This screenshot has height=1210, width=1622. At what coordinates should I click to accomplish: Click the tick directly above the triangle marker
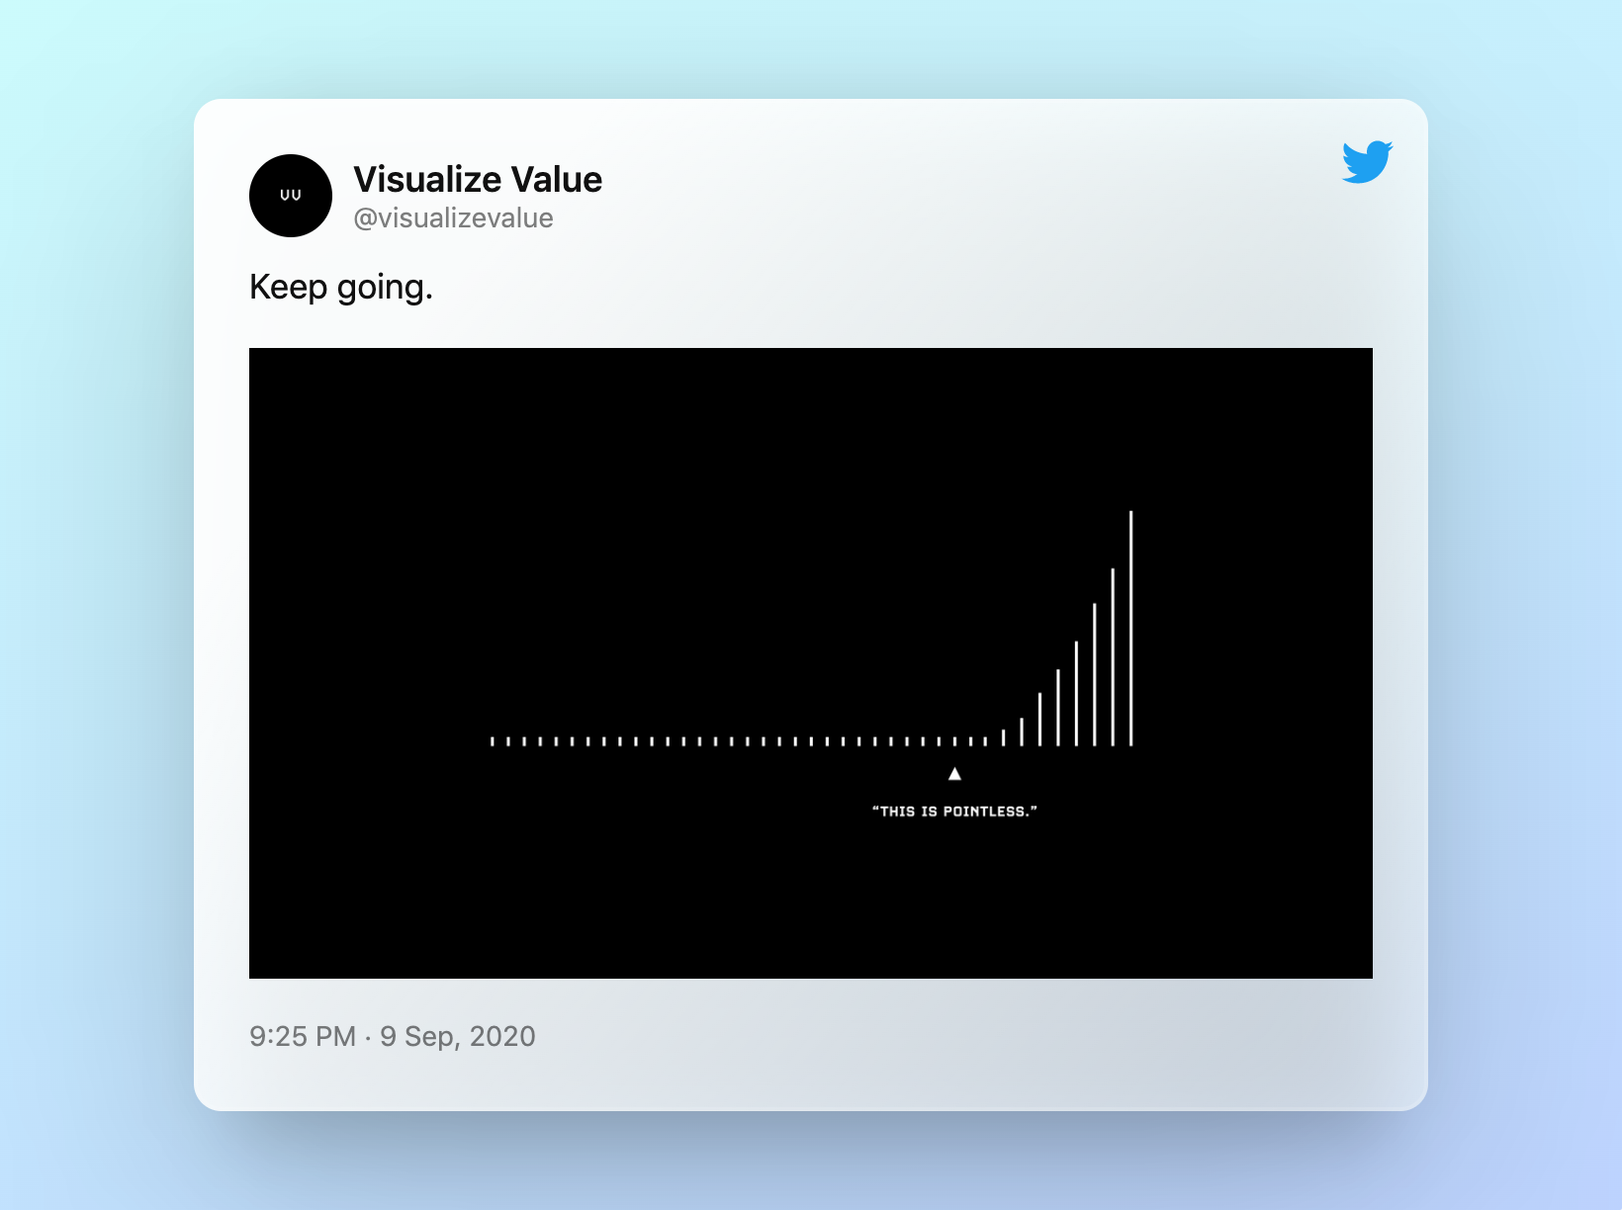coord(954,740)
